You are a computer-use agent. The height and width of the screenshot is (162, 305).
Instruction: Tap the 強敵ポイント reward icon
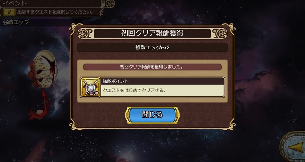[90, 87]
